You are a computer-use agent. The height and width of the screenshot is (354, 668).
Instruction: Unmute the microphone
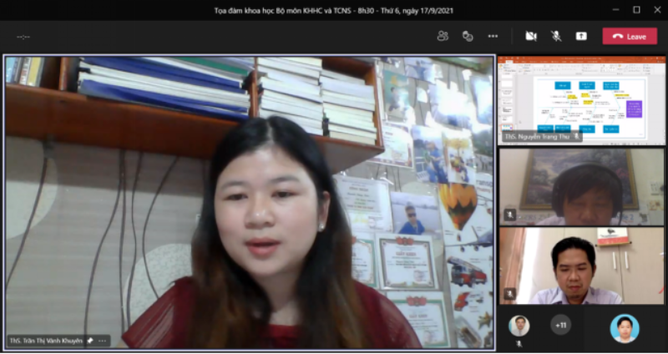(555, 36)
